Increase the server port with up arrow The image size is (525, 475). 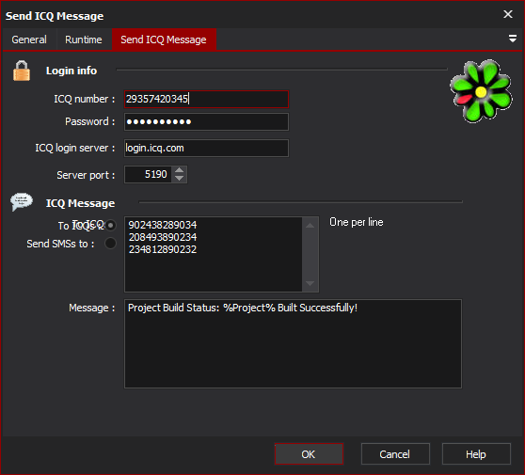click(180, 170)
